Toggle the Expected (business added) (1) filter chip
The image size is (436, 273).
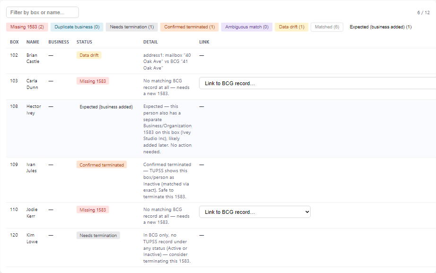coord(380,27)
